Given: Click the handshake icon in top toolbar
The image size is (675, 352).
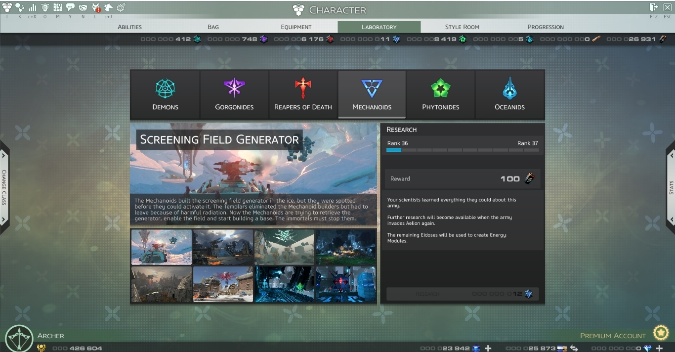Looking at the screenshot, I should 83,7.
